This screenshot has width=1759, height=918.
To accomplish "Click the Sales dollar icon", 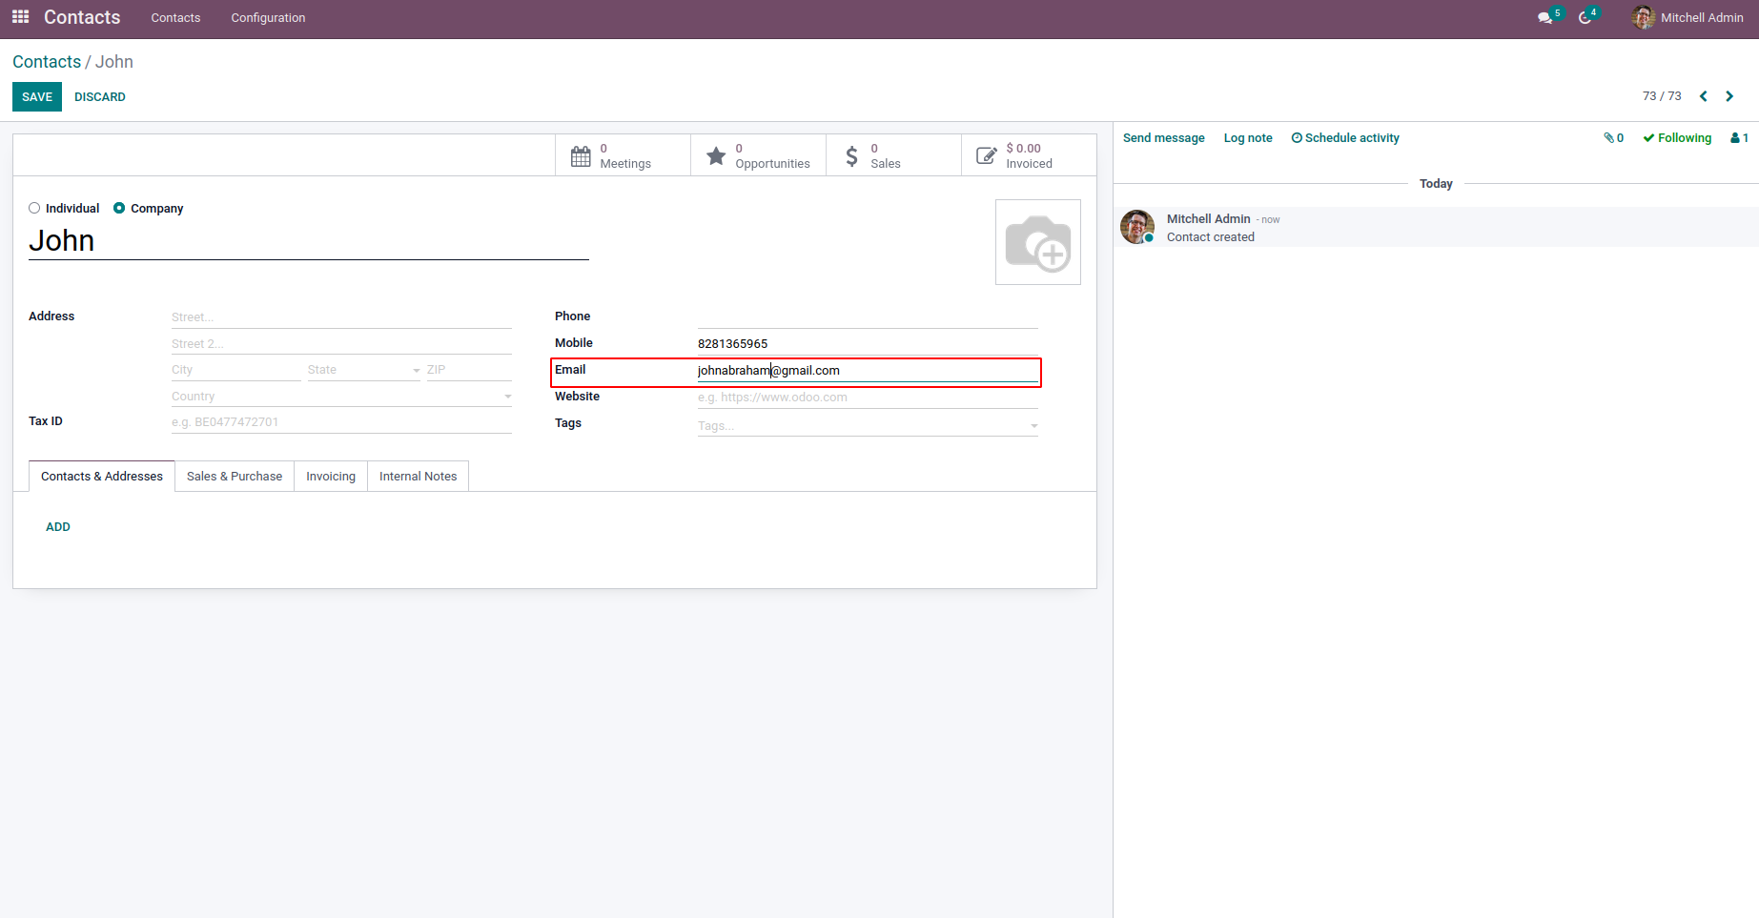I will pos(852,156).
